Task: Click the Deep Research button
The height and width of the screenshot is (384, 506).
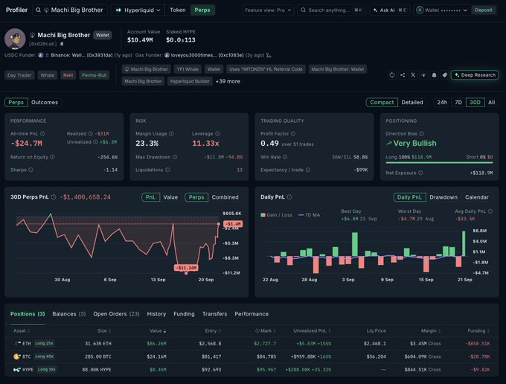Action: [475, 75]
